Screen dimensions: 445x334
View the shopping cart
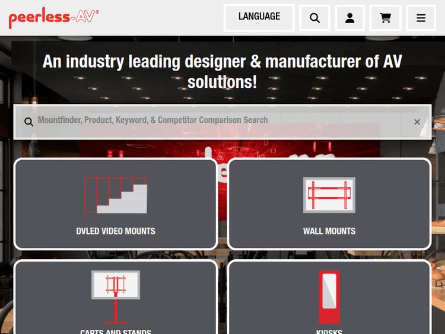point(386,18)
